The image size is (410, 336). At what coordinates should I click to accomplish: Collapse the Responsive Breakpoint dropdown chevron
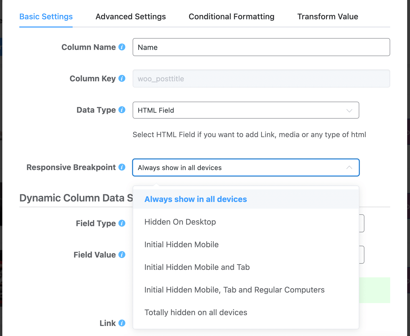pyautogui.click(x=349, y=167)
